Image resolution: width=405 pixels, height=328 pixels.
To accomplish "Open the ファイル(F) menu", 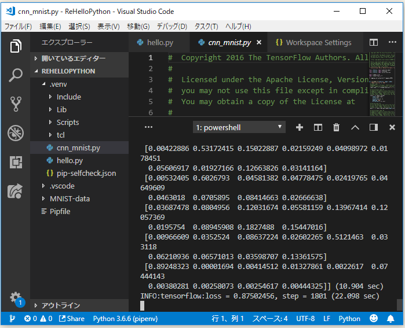I will 18,26.
